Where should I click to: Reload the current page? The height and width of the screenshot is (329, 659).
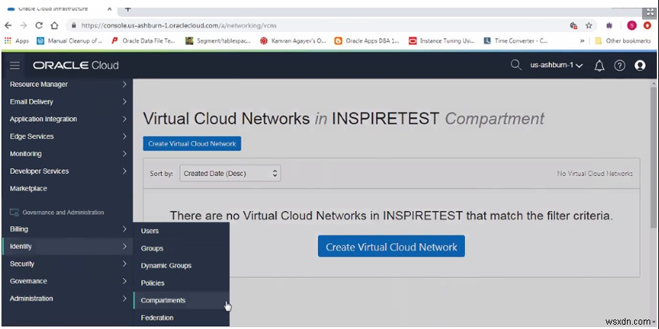[39, 25]
